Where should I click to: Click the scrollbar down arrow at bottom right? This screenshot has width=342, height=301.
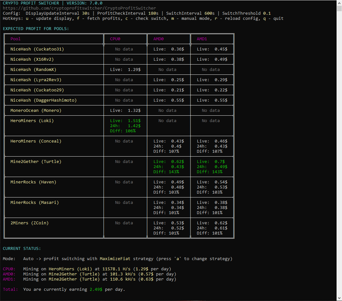click(339, 298)
